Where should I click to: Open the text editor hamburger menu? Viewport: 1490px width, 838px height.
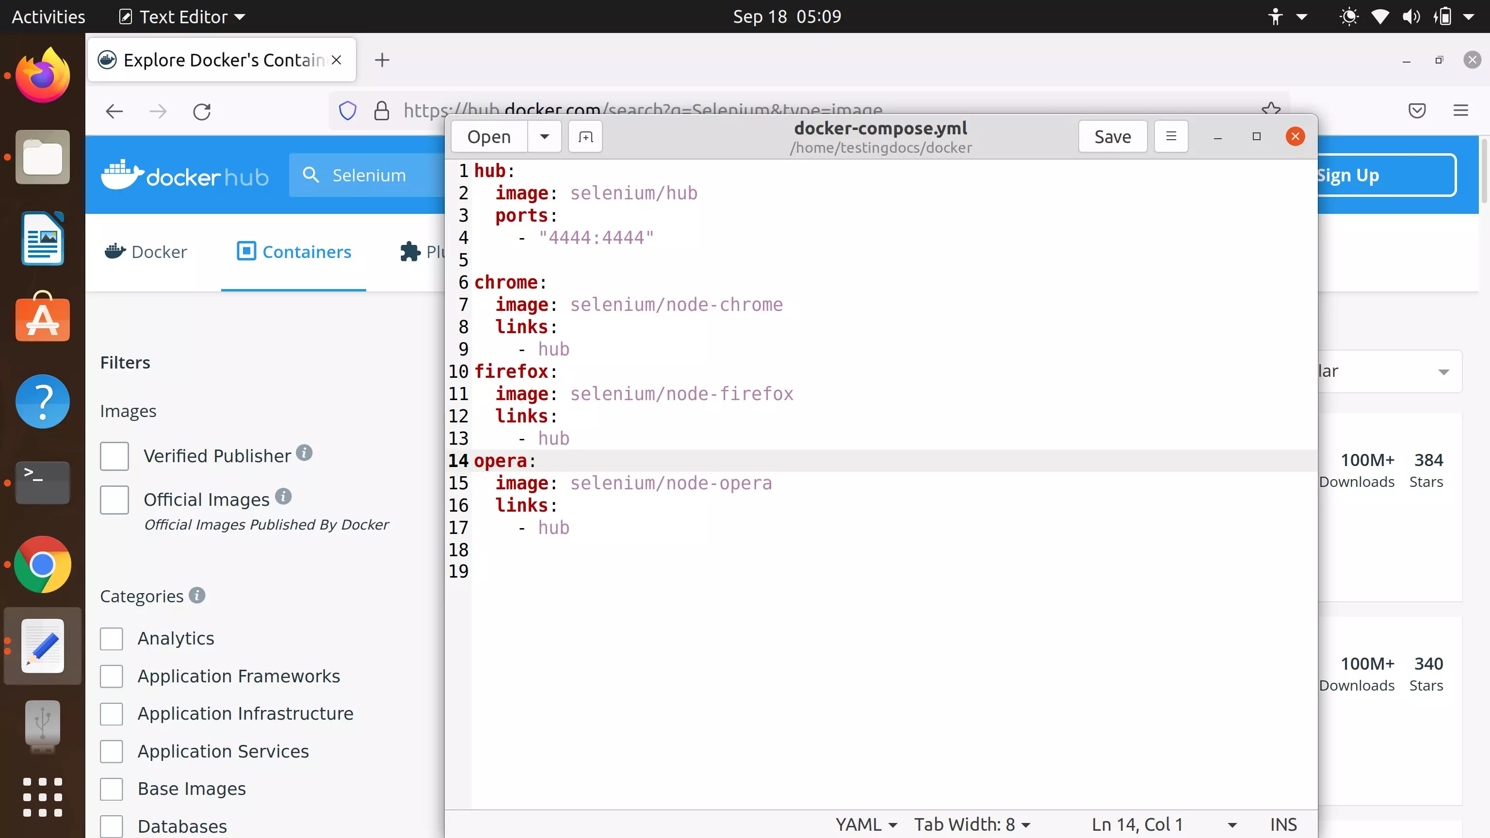pyautogui.click(x=1171, y=136)
